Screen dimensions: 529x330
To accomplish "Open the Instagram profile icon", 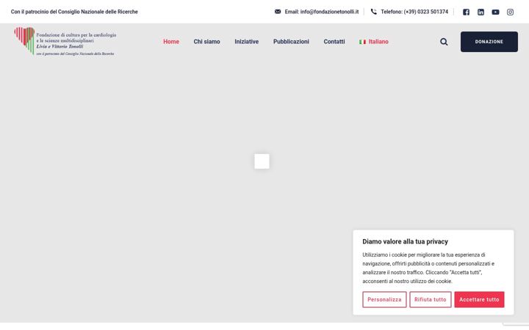I will [x=510, y=12].
